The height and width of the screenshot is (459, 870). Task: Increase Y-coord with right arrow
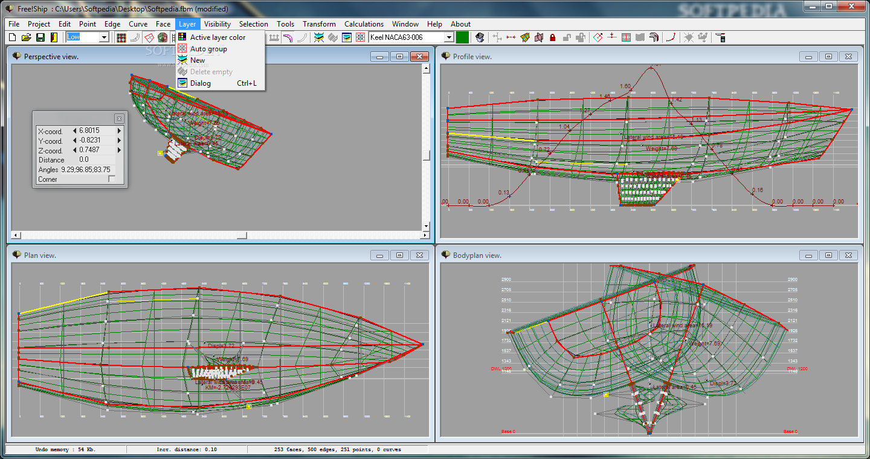click(119, 140)
